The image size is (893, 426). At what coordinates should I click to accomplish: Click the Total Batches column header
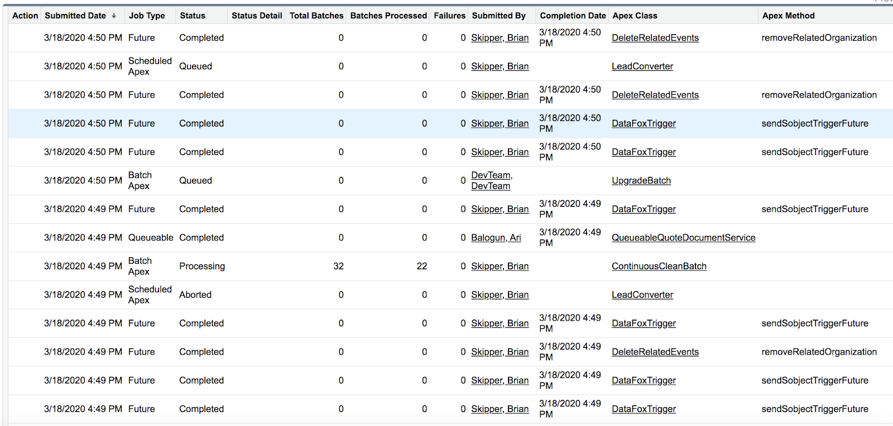point(316,16)
